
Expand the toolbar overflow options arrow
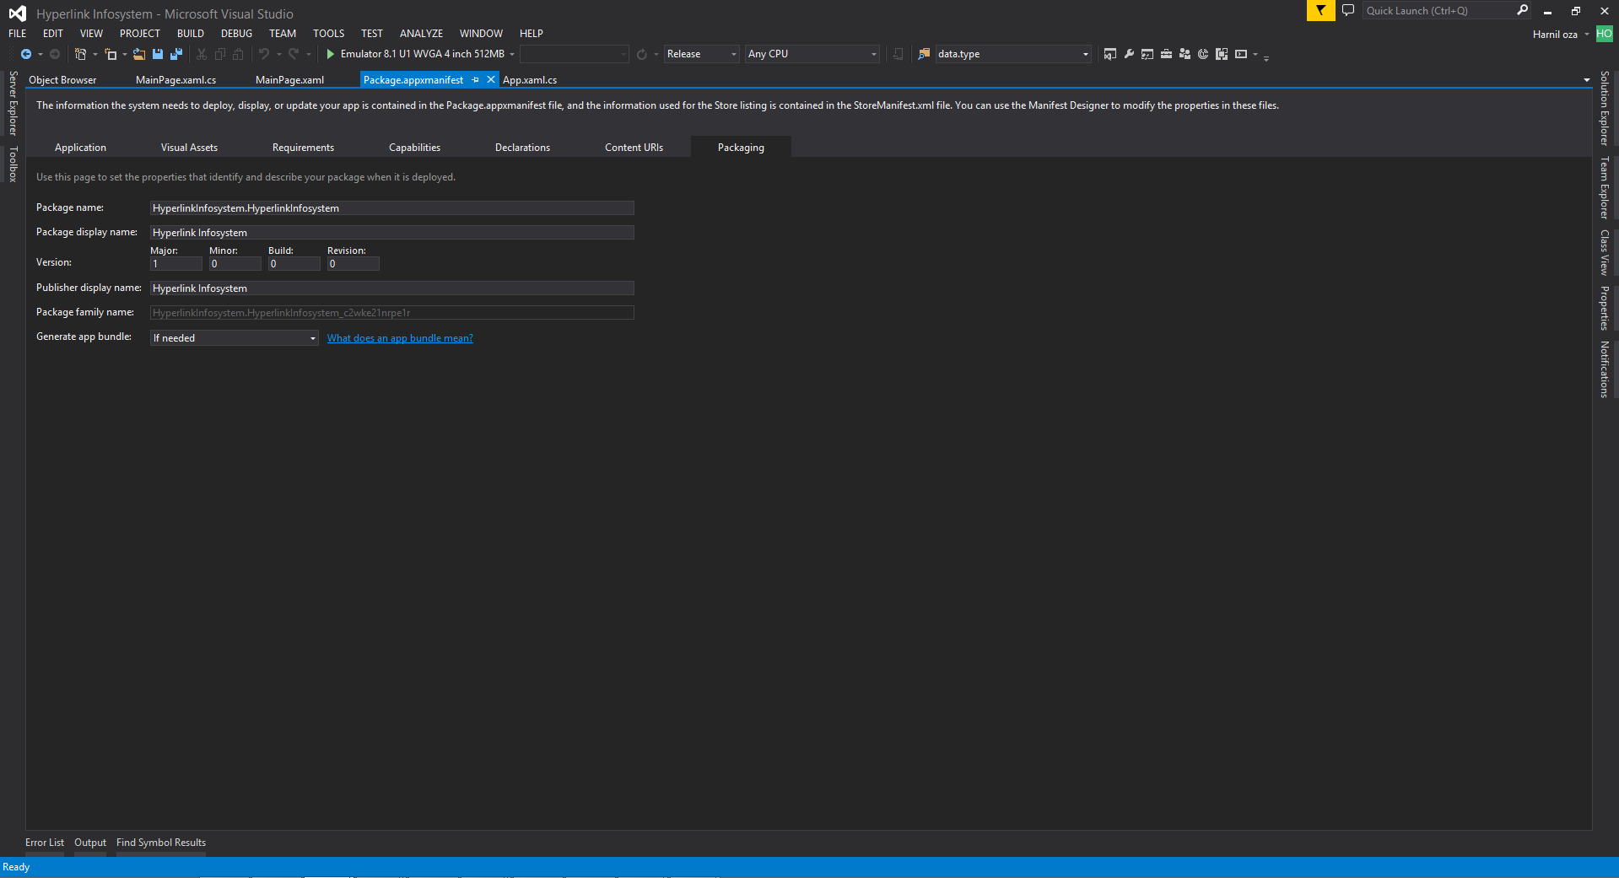(1266, 57)
